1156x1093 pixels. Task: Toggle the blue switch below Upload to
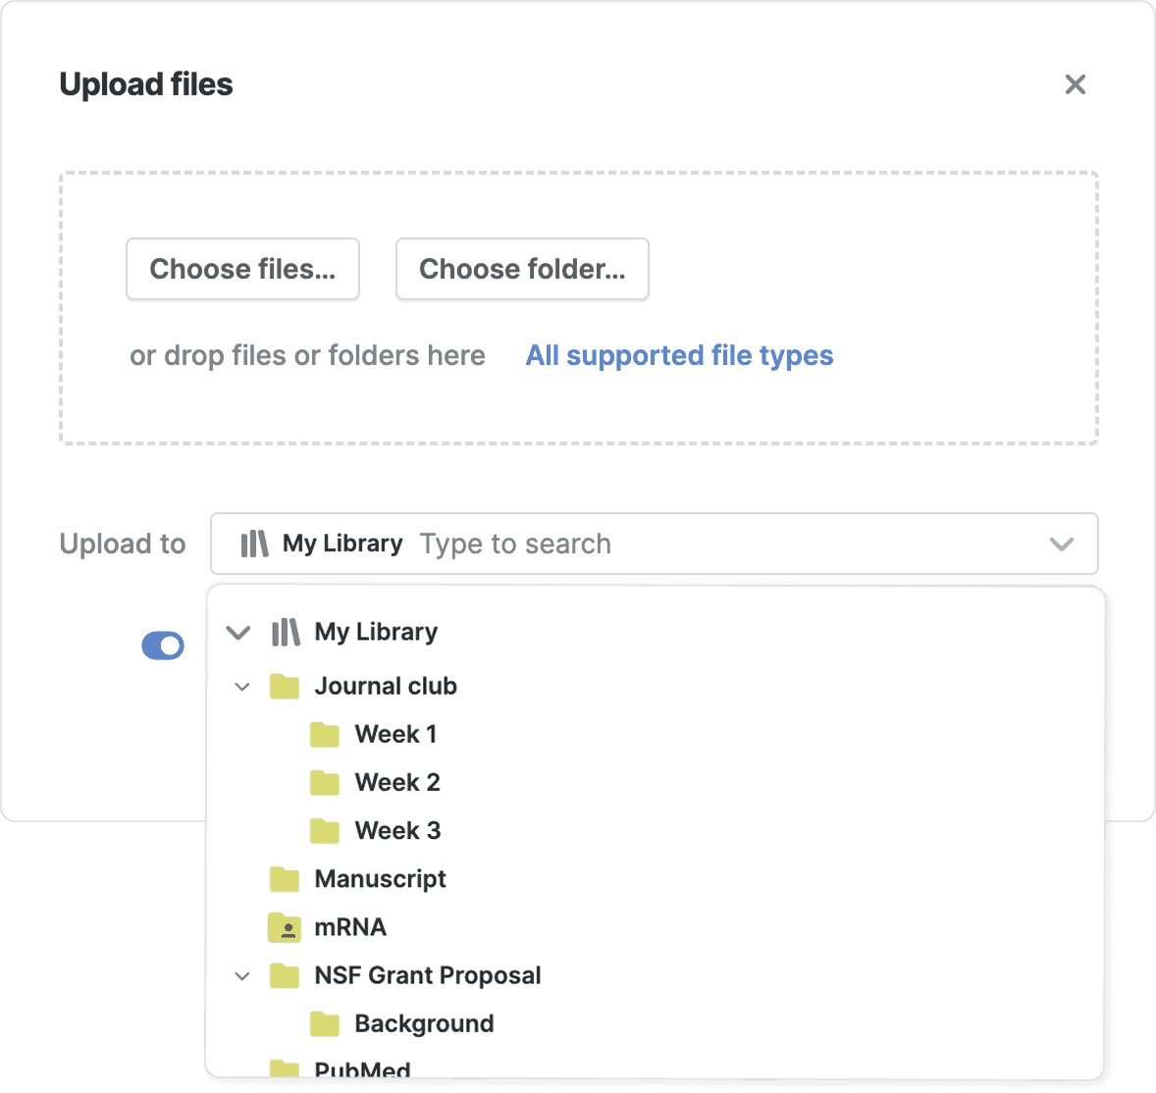pyautogui.click(x=163, y=646)
